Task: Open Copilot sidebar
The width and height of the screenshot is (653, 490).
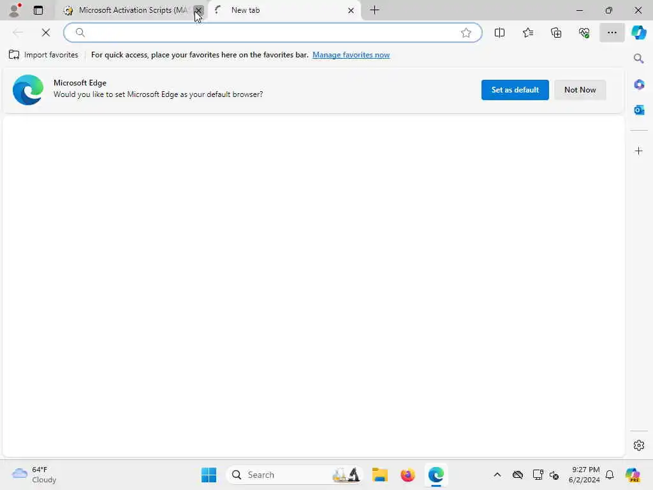Action: (639, 33)
